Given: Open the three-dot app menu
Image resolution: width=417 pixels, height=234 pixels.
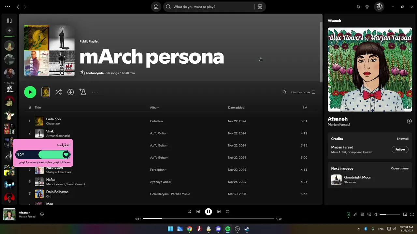Looking at the screenshot, I should click(7, 6).
